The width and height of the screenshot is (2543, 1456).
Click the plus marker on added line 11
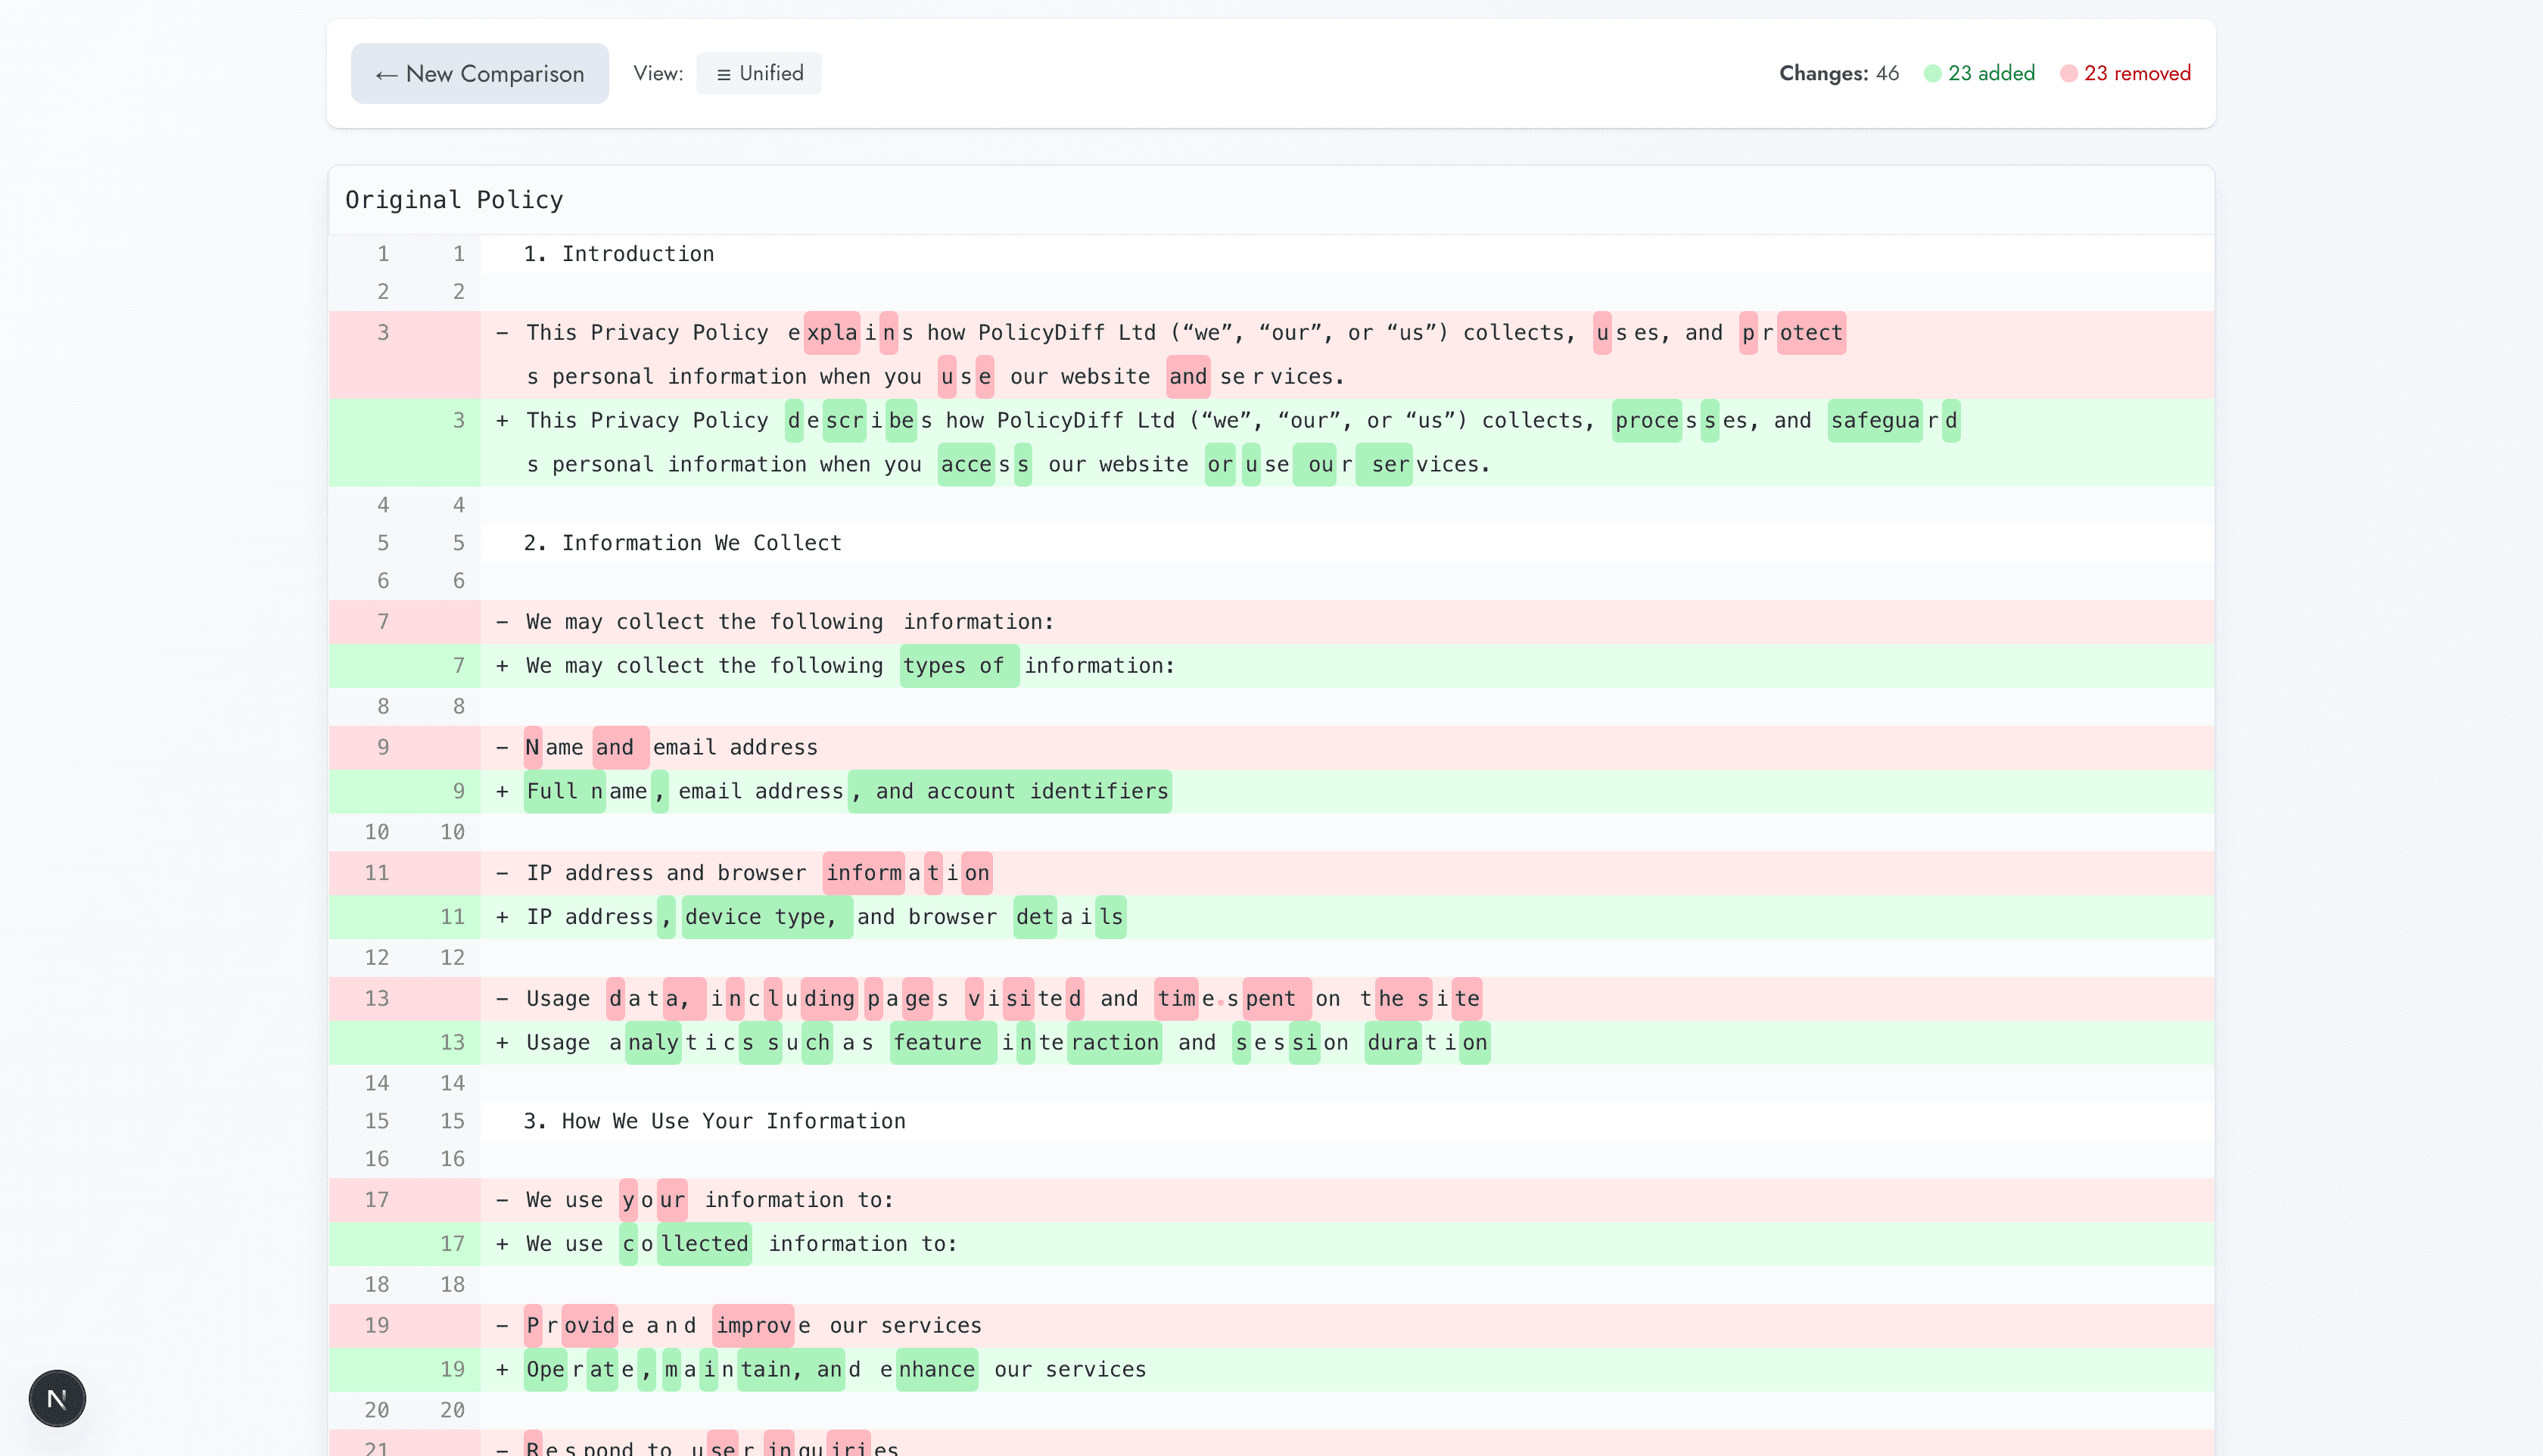coord(502,917)
